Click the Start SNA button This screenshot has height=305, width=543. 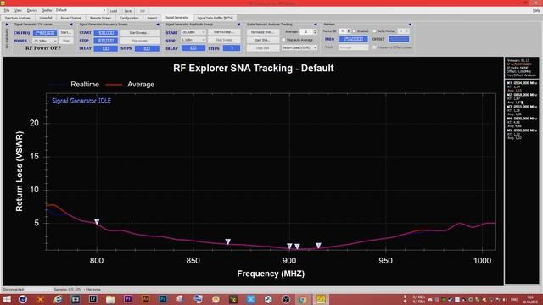click(263, 40)
